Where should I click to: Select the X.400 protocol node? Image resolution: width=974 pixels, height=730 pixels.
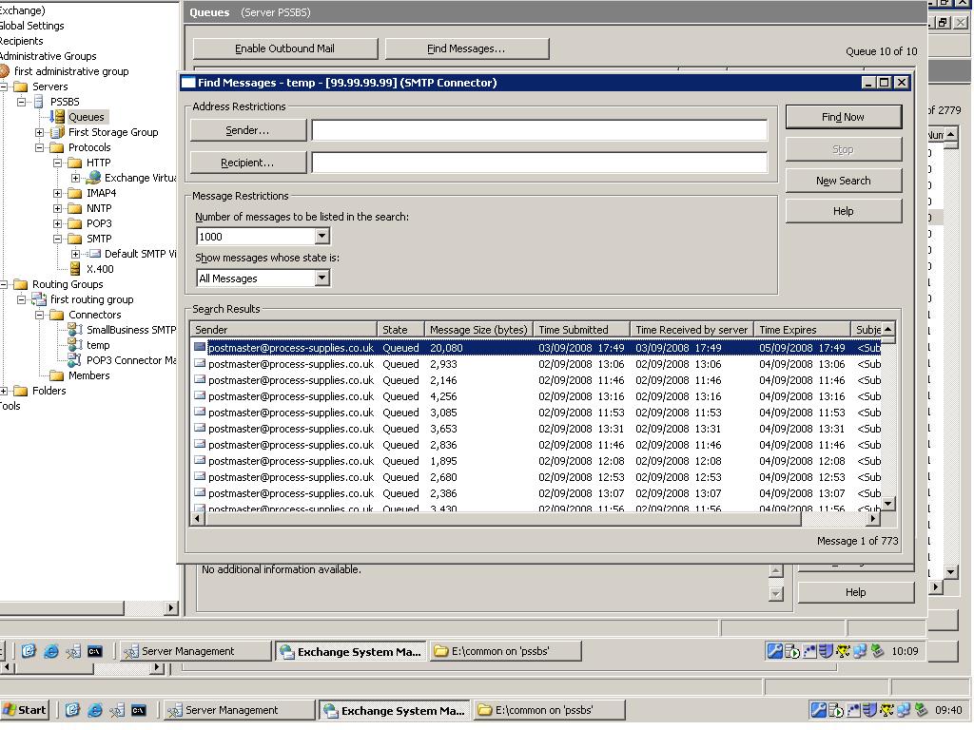click(x=99, y=269)
